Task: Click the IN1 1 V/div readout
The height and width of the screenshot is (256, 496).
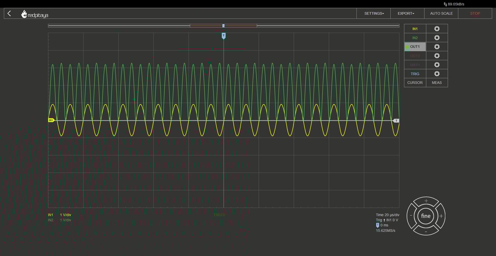Action: 60,215
